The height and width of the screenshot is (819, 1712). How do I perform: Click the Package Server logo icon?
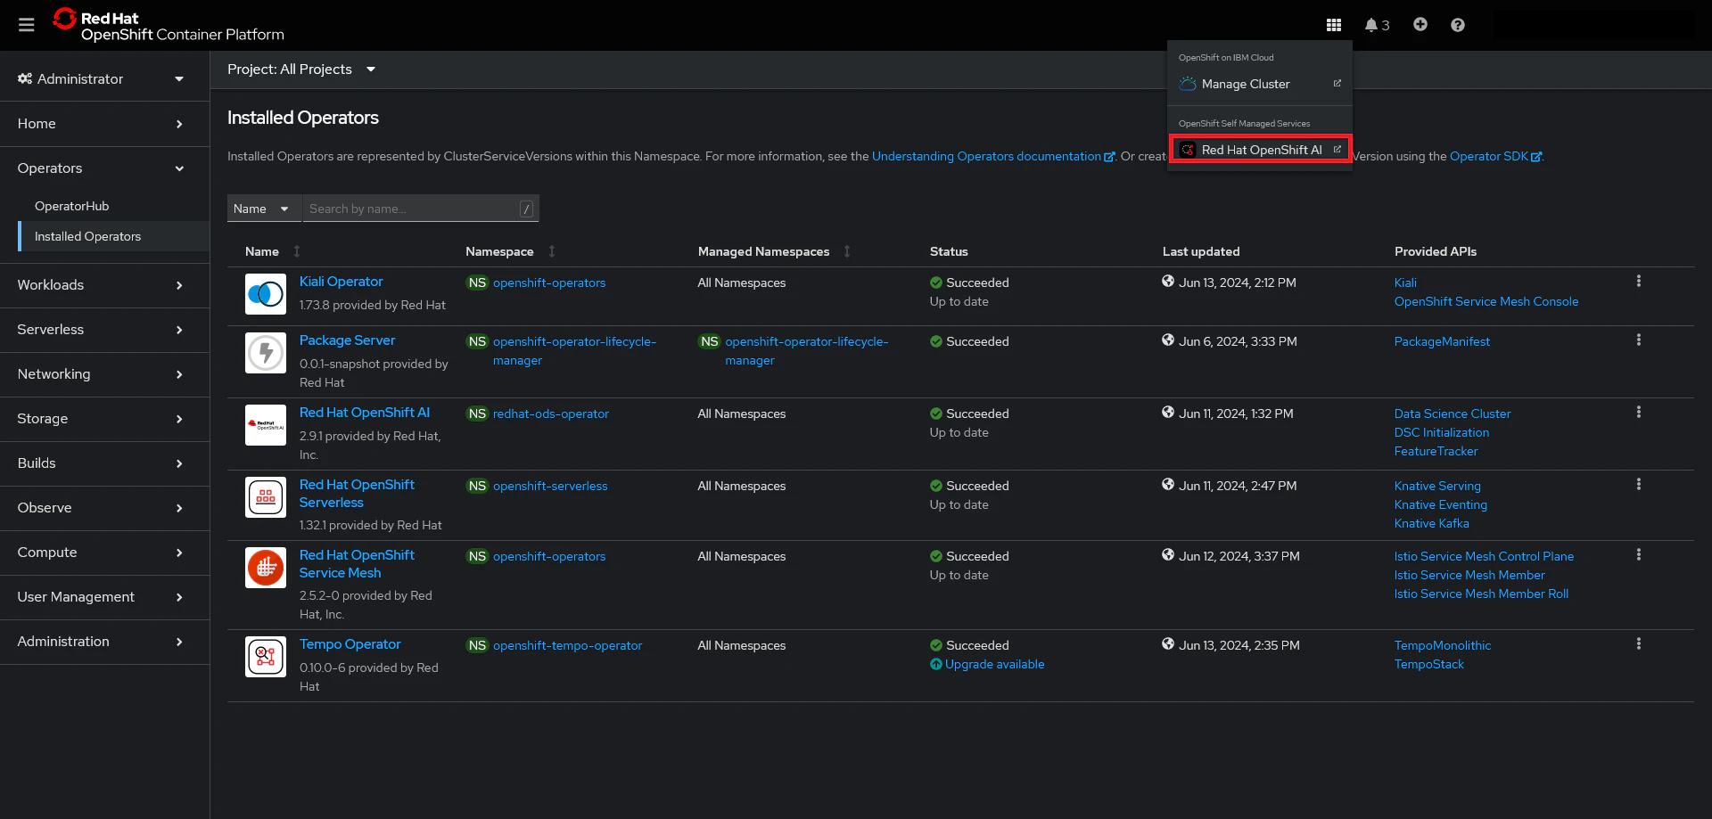click(266, 353)
